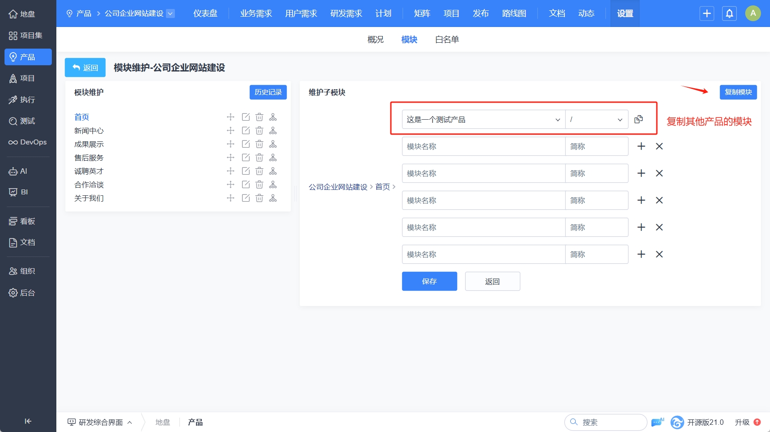Expand the 这是一个测试产品 product dropdown
Viewport: 770px width, 432px height.
click(484, 119)
